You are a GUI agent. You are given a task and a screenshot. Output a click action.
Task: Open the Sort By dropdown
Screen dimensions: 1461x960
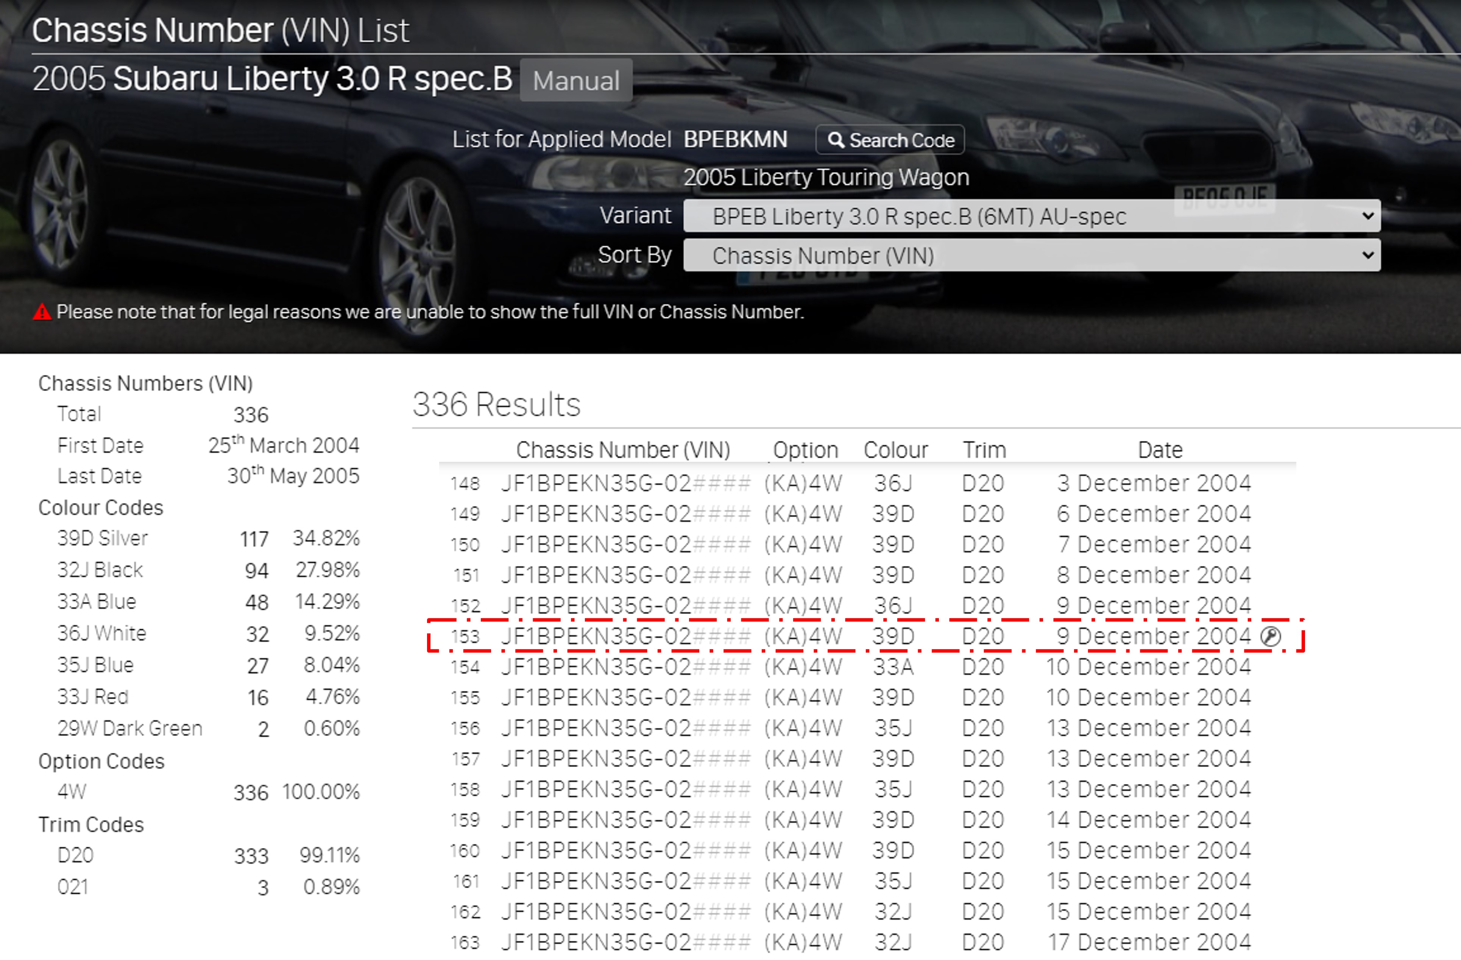click(x=1032, y=256)
